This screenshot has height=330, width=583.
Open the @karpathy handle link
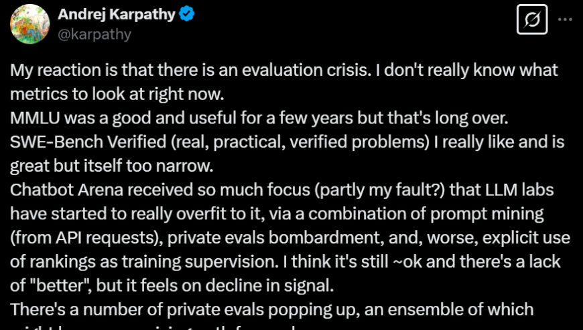[x=94, y=34]
